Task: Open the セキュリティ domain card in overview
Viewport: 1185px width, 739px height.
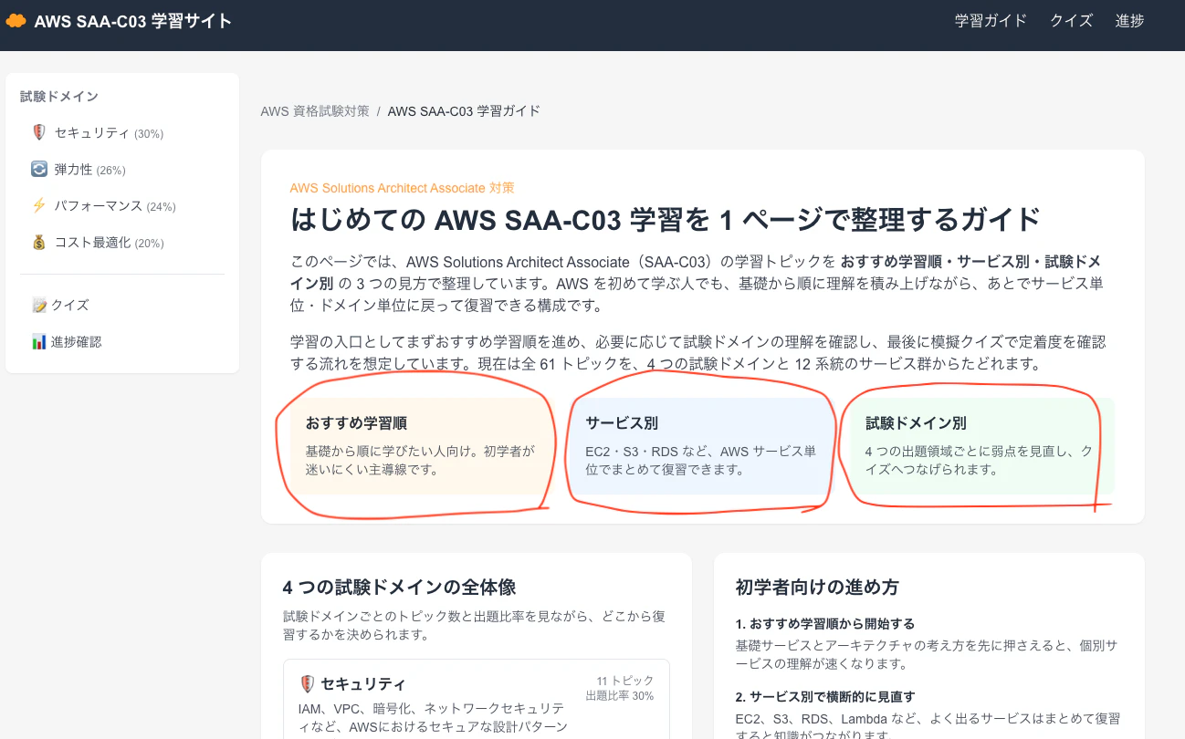Action: point(477,699)
